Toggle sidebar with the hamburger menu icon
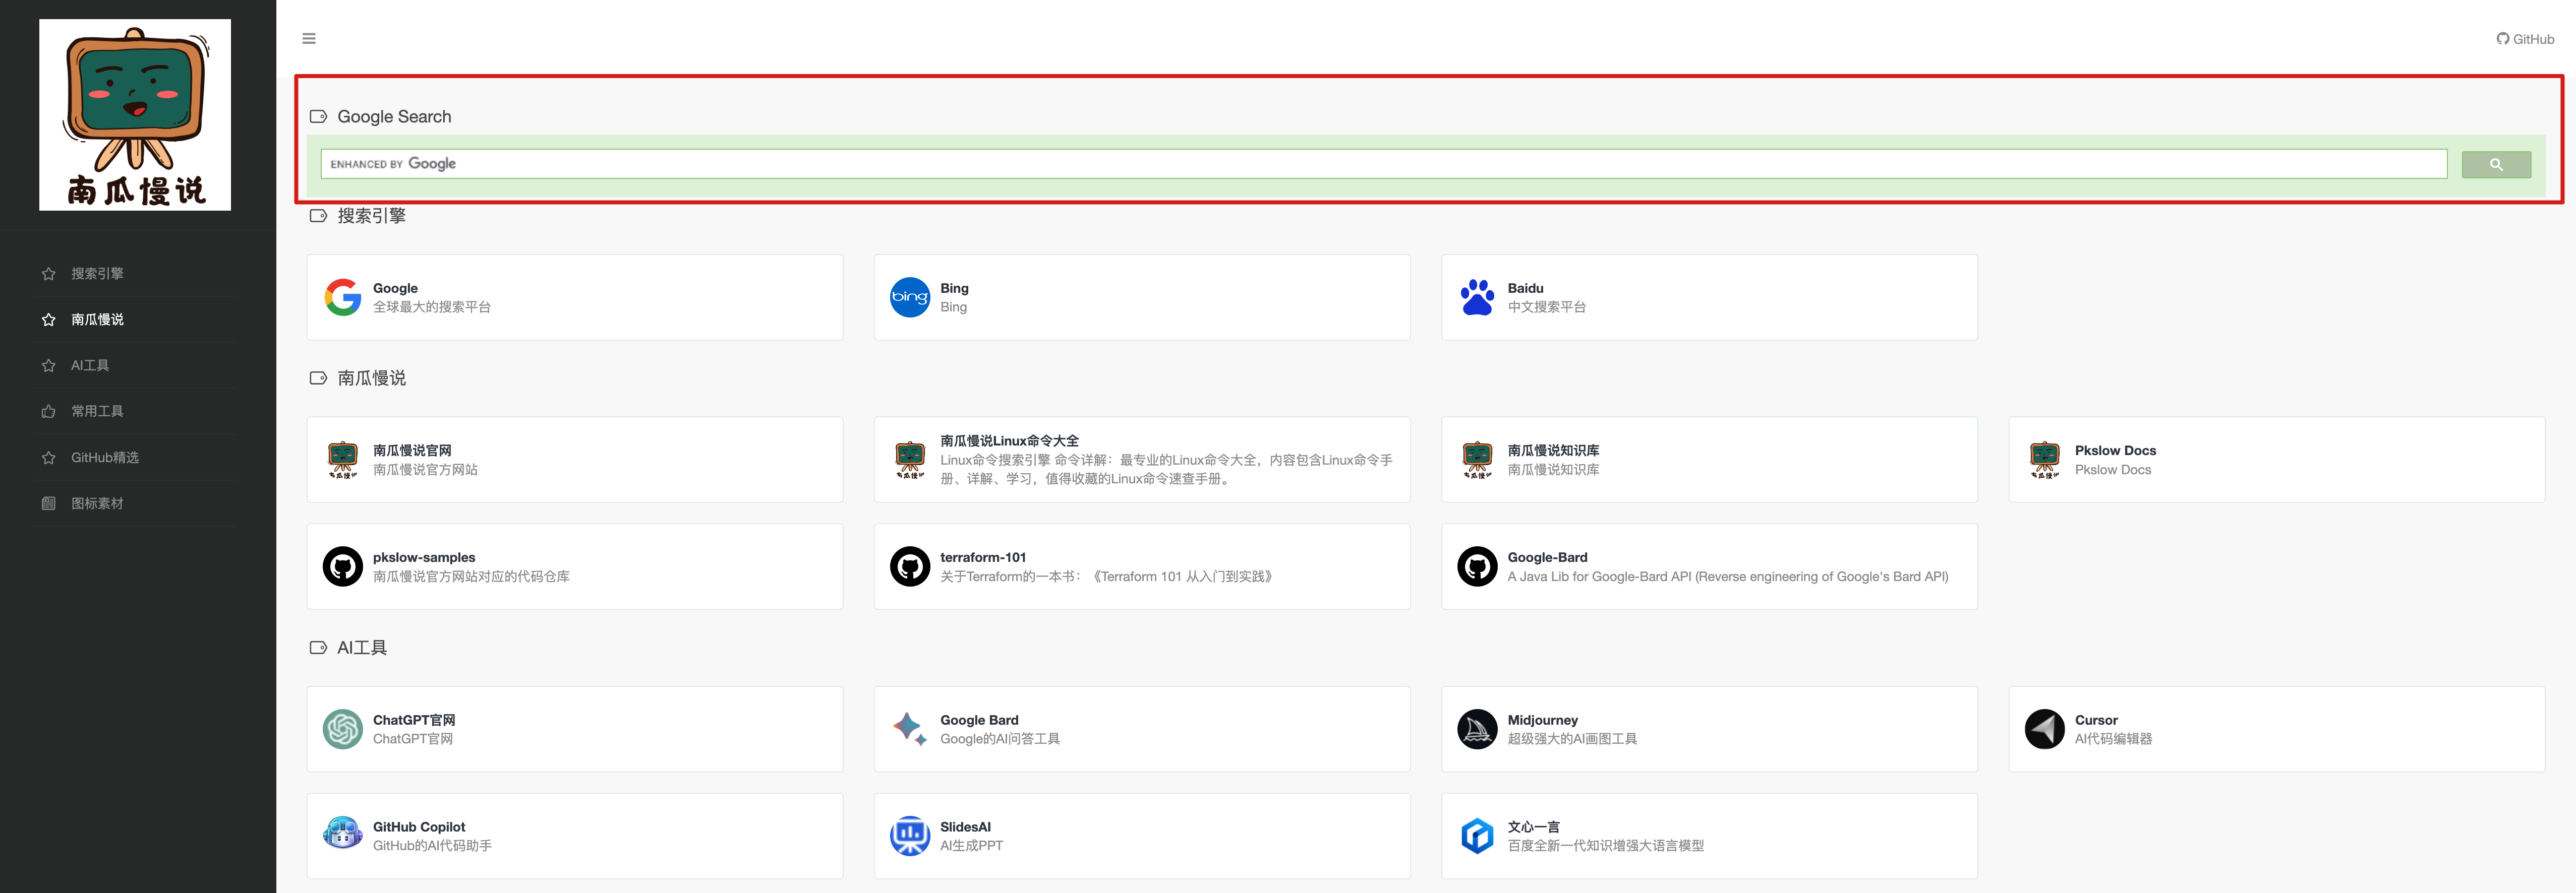The width and height of the screenshot is (2576, 893). coord(309,39)
